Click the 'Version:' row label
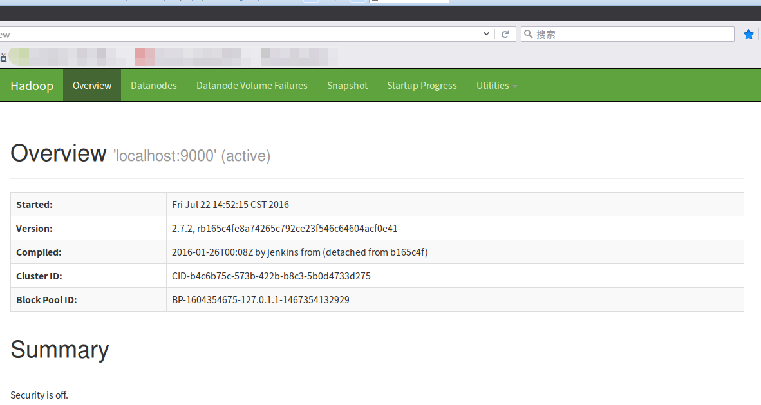761x405 pixels. coord(34,228)
